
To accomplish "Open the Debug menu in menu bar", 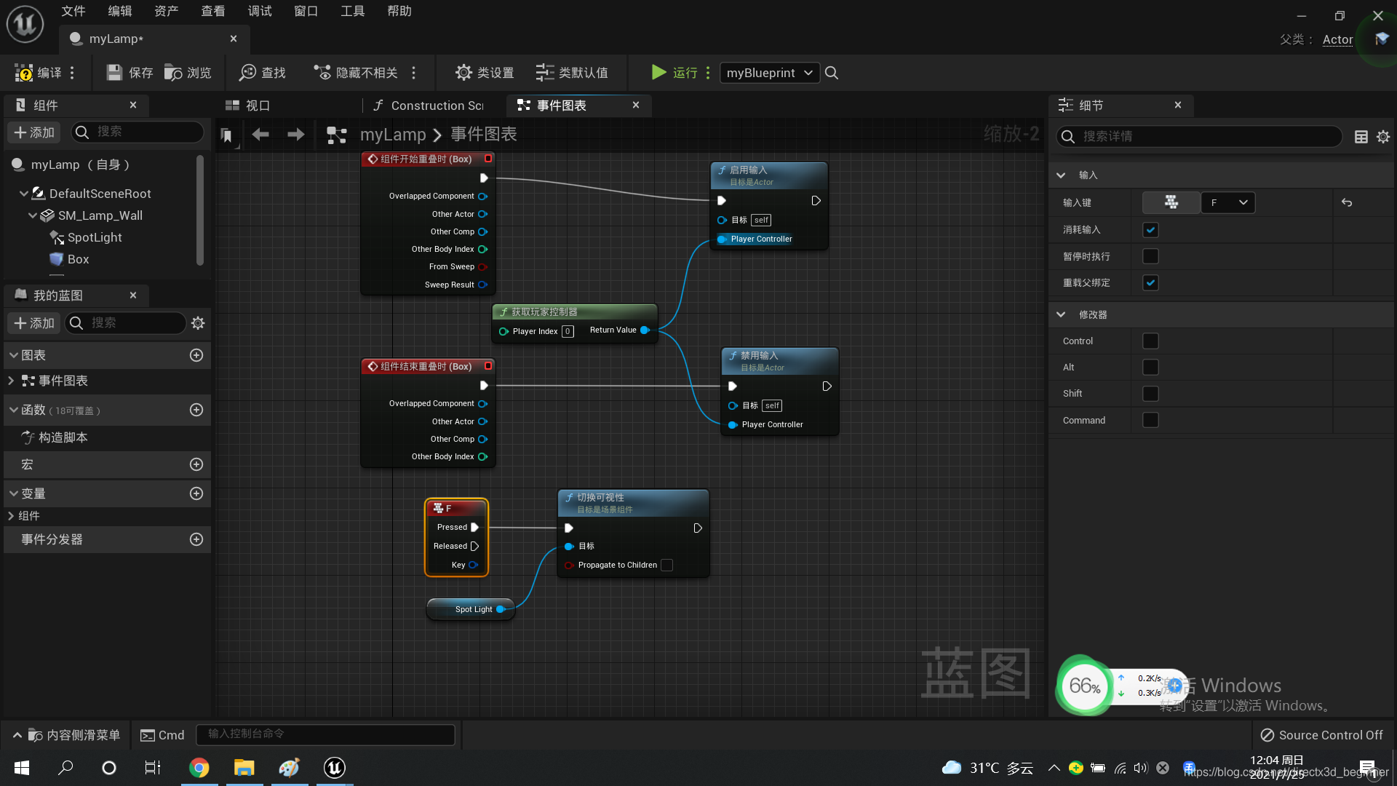I will point(259,11).
